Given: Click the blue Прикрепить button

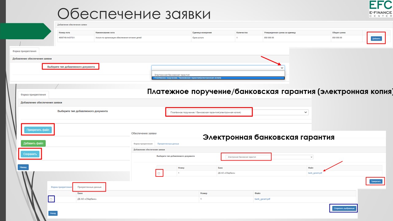Looking at the screenshot, I should (376, 181).
